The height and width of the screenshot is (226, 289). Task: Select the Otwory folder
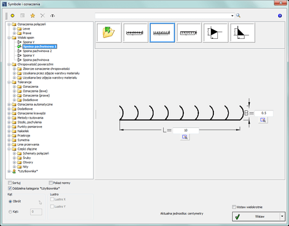(x=28, y=162)
